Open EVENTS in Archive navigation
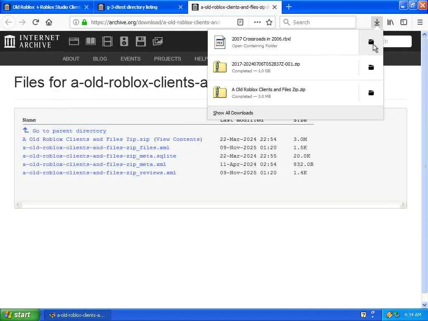 pos(130,59)
